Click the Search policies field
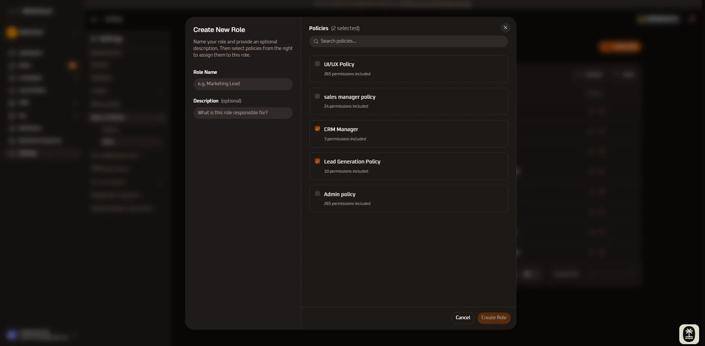Image resolution: width=705 pixels, height=346 pixels. point(409,41)
